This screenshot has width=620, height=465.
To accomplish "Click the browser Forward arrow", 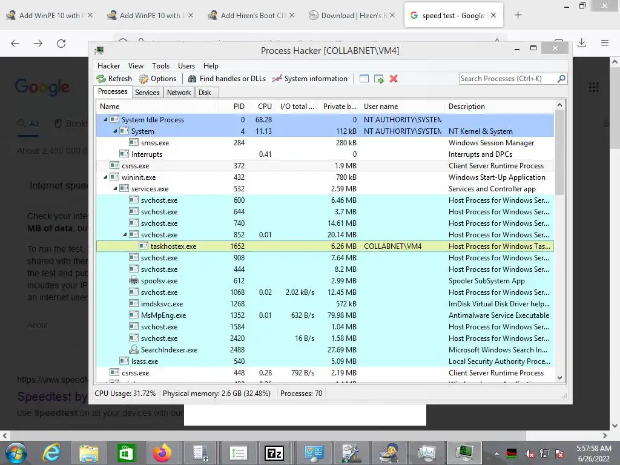I will 38,43.
